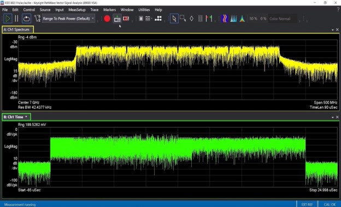
Task: Open the Input menu
Action: (x=60, y=10)
